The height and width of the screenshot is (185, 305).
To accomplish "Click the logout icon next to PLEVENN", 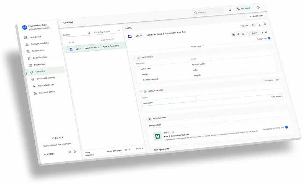I will point(75,151).
